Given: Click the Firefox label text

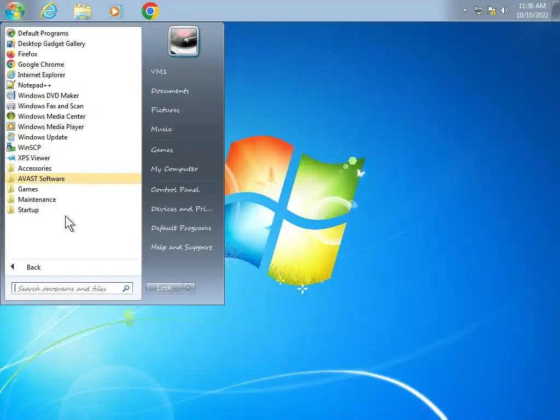Looking at the screenshot, I should click(28, 54).
